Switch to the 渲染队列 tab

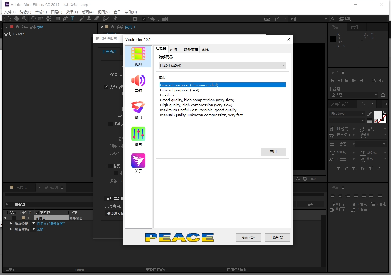point(51,188)
